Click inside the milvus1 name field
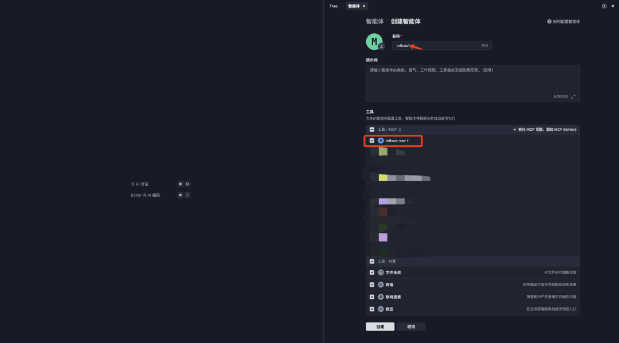 click(441, 45)
